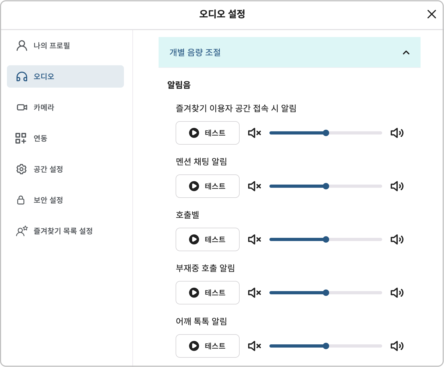Click the 카메라 video camera icon
The height and width of the screenshot is (367, 444).
22,108
